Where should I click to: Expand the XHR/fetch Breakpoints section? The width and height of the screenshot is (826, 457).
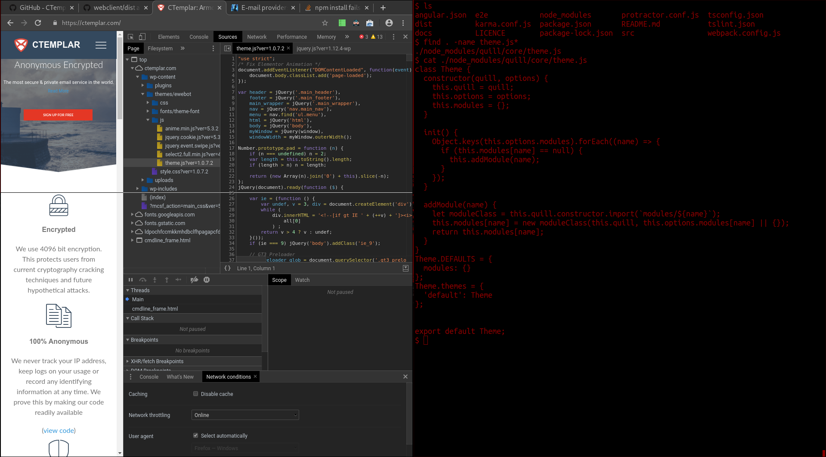tap(128, 361)
